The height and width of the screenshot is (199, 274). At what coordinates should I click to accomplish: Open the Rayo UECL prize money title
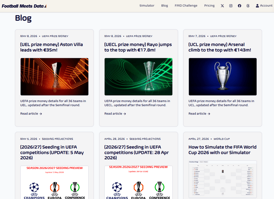pos(138,47)
